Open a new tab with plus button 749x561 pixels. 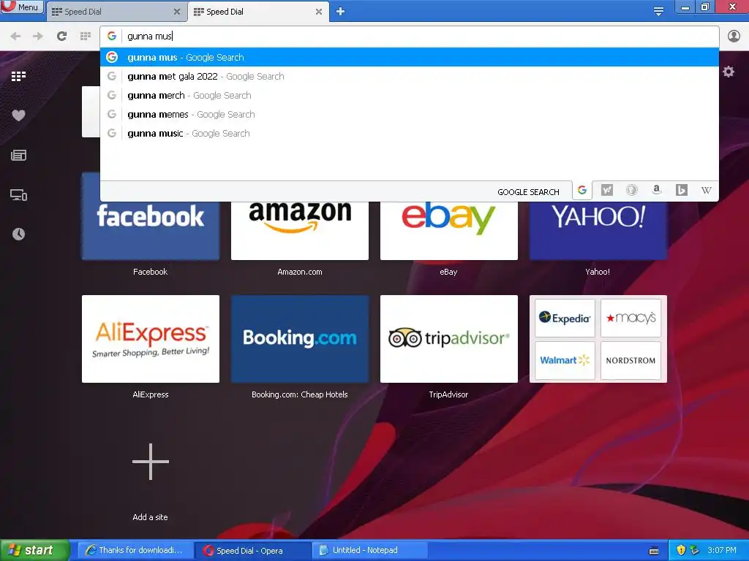coord(340,12)
